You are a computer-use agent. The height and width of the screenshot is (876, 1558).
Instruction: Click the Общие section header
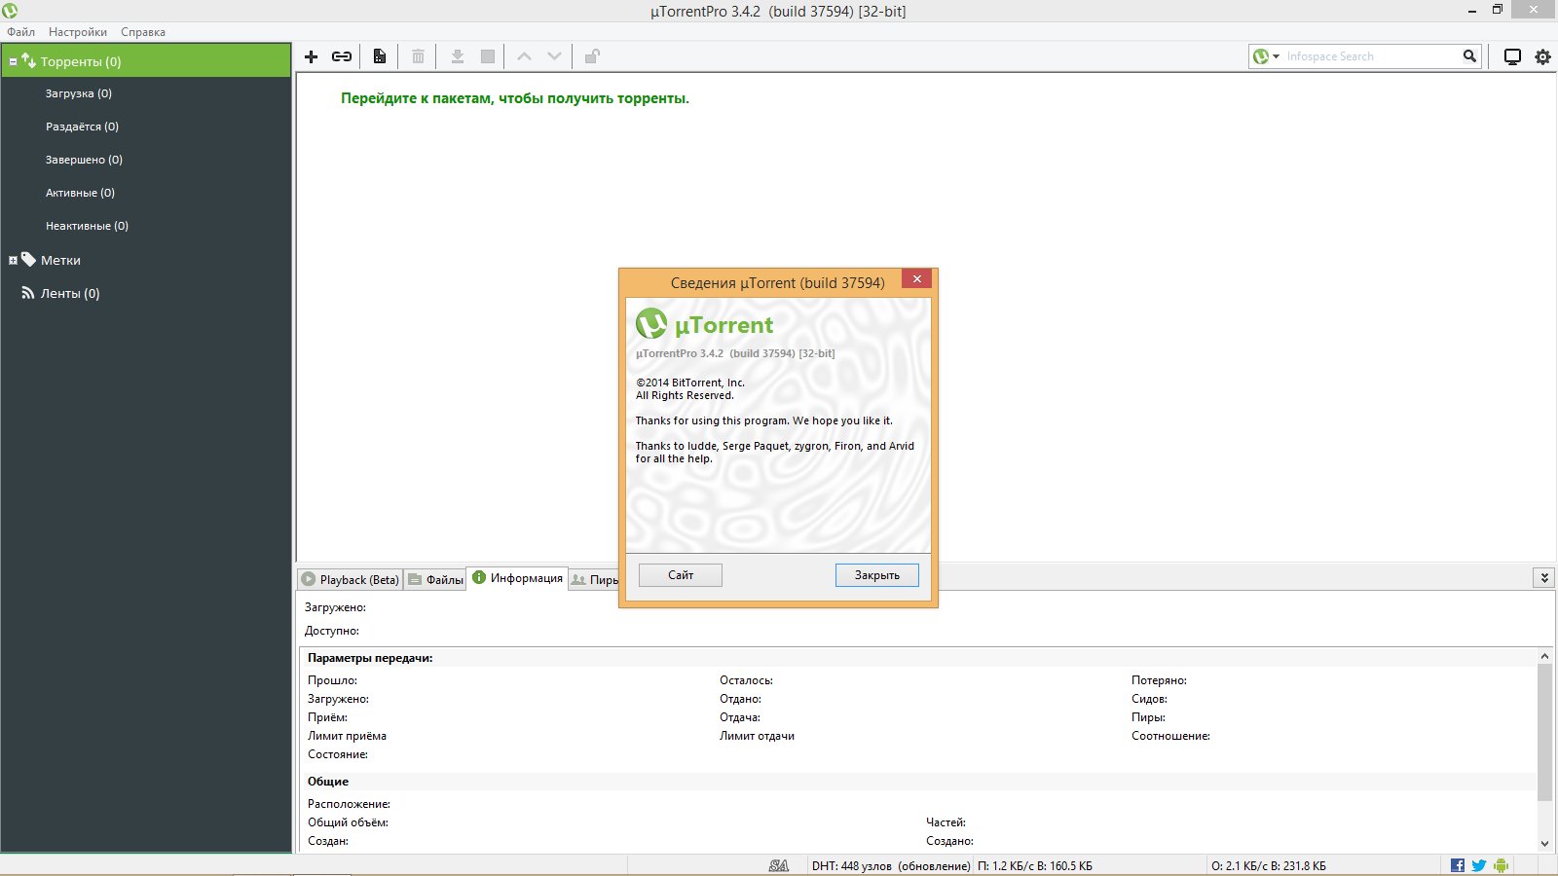(328, 782)
